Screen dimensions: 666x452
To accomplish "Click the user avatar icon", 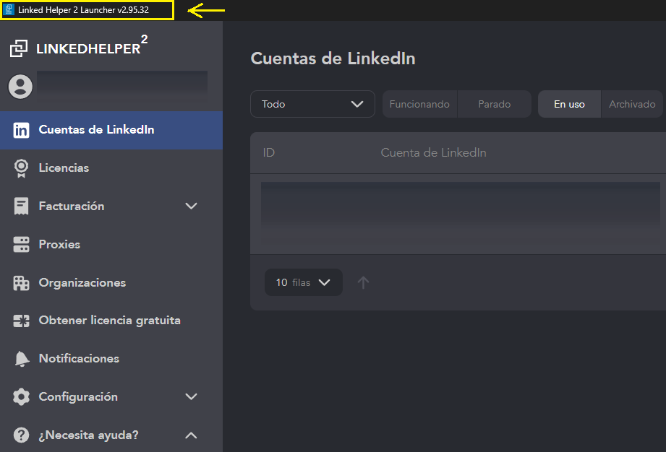I will click(x=20, y=87).
